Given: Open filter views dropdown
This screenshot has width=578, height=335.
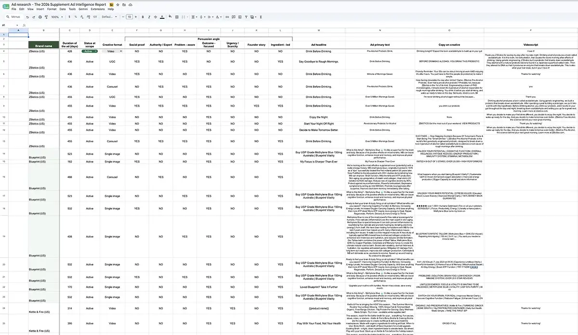Looking at the screenshot, I should tap(253, 17).
